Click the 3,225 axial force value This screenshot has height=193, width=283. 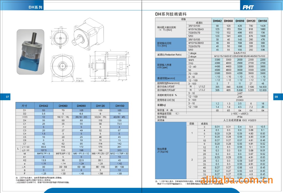pyautogui.click(x=251, y=90)
